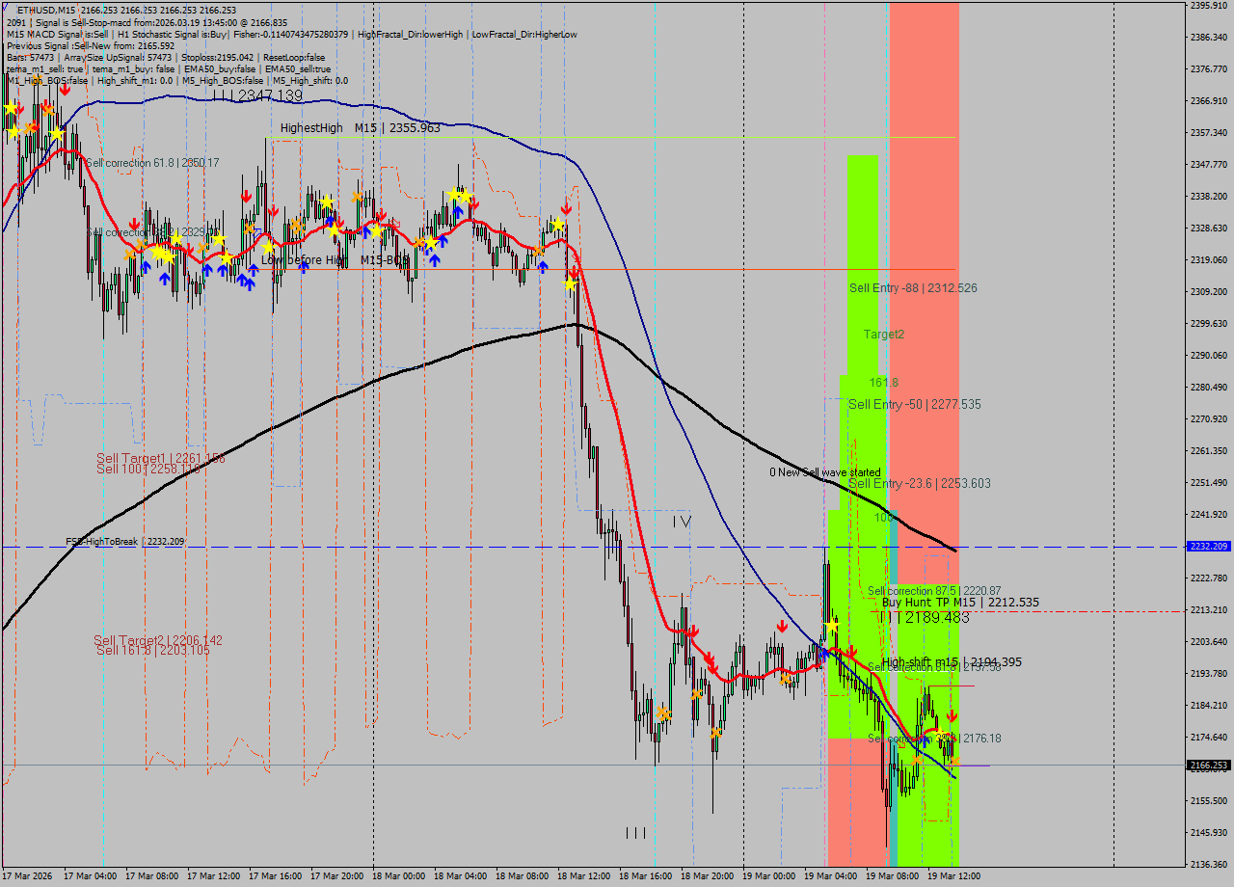Click the 'Target2' label in the green zone
This screenshot has height=887, width=1234.
[x=883, y=335]
